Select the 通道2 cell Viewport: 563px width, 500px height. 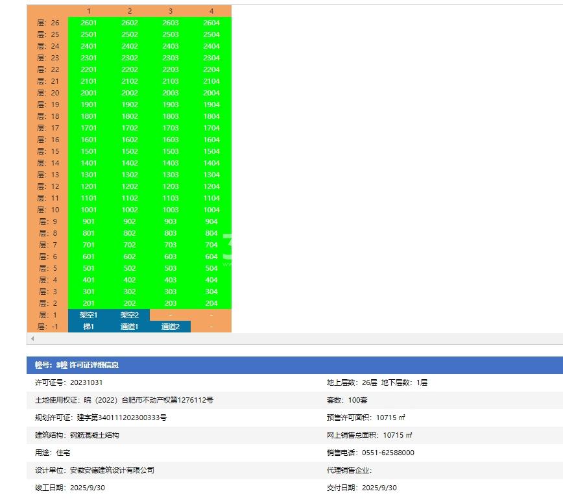[x=171, y=327]
